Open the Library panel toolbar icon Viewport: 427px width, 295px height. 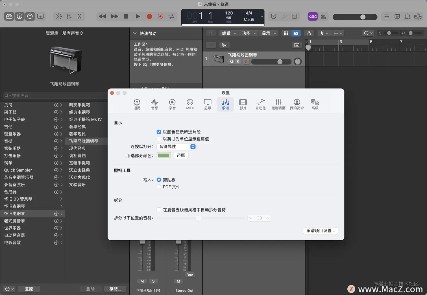point(9,16)
